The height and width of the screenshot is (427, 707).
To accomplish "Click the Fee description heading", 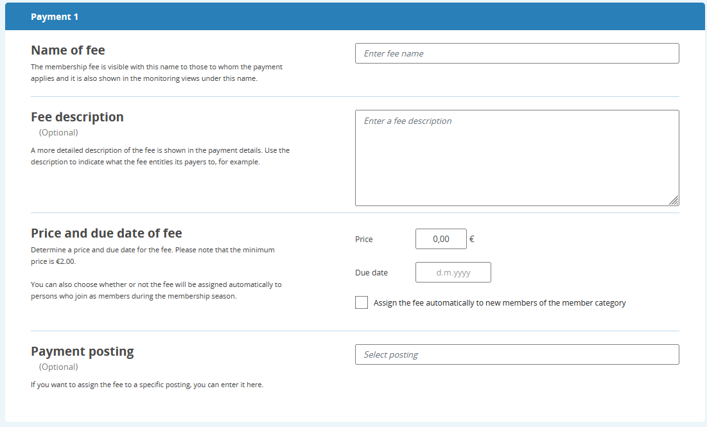I will (x=77, y=117).
